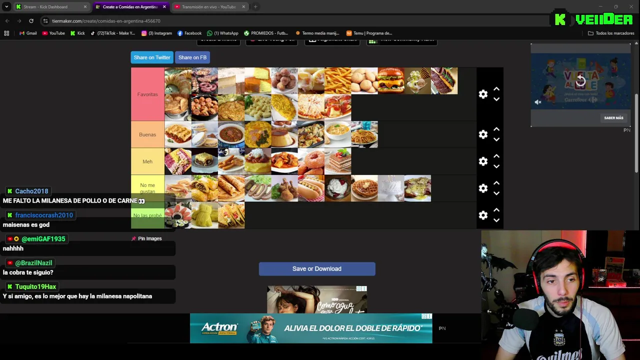Screen dimensions: 640x360
Task: Open the tab search dropdown
Action: click(x=6, y=7)
